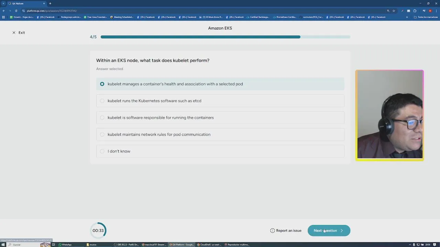Open the apps grid icon in bookmarks bar
This screenshot has height=247, width=440.
[3, 17]
